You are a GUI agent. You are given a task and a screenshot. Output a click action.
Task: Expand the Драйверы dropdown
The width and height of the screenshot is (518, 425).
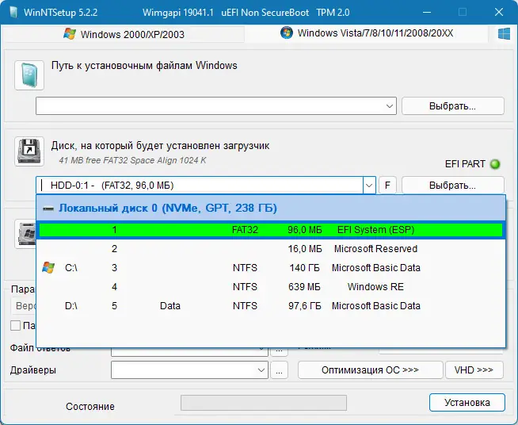coord(261,369)
